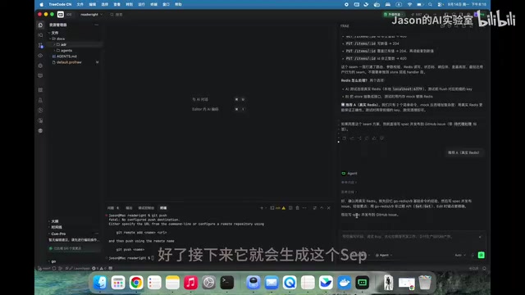Open the Source Control view with badge

tap(40, 45)
